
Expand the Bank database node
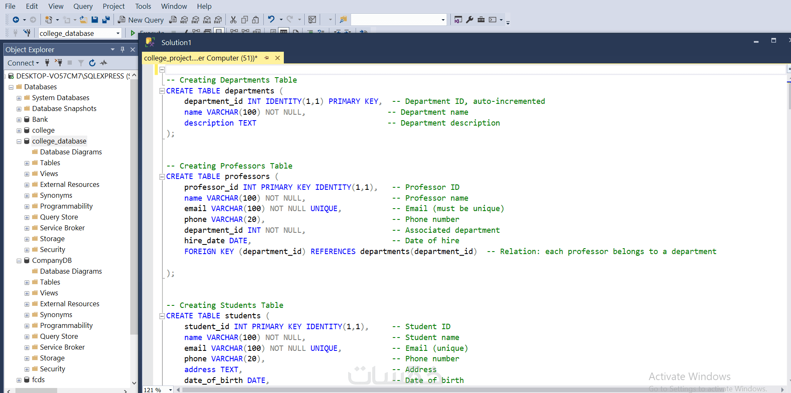coord(19,120)
